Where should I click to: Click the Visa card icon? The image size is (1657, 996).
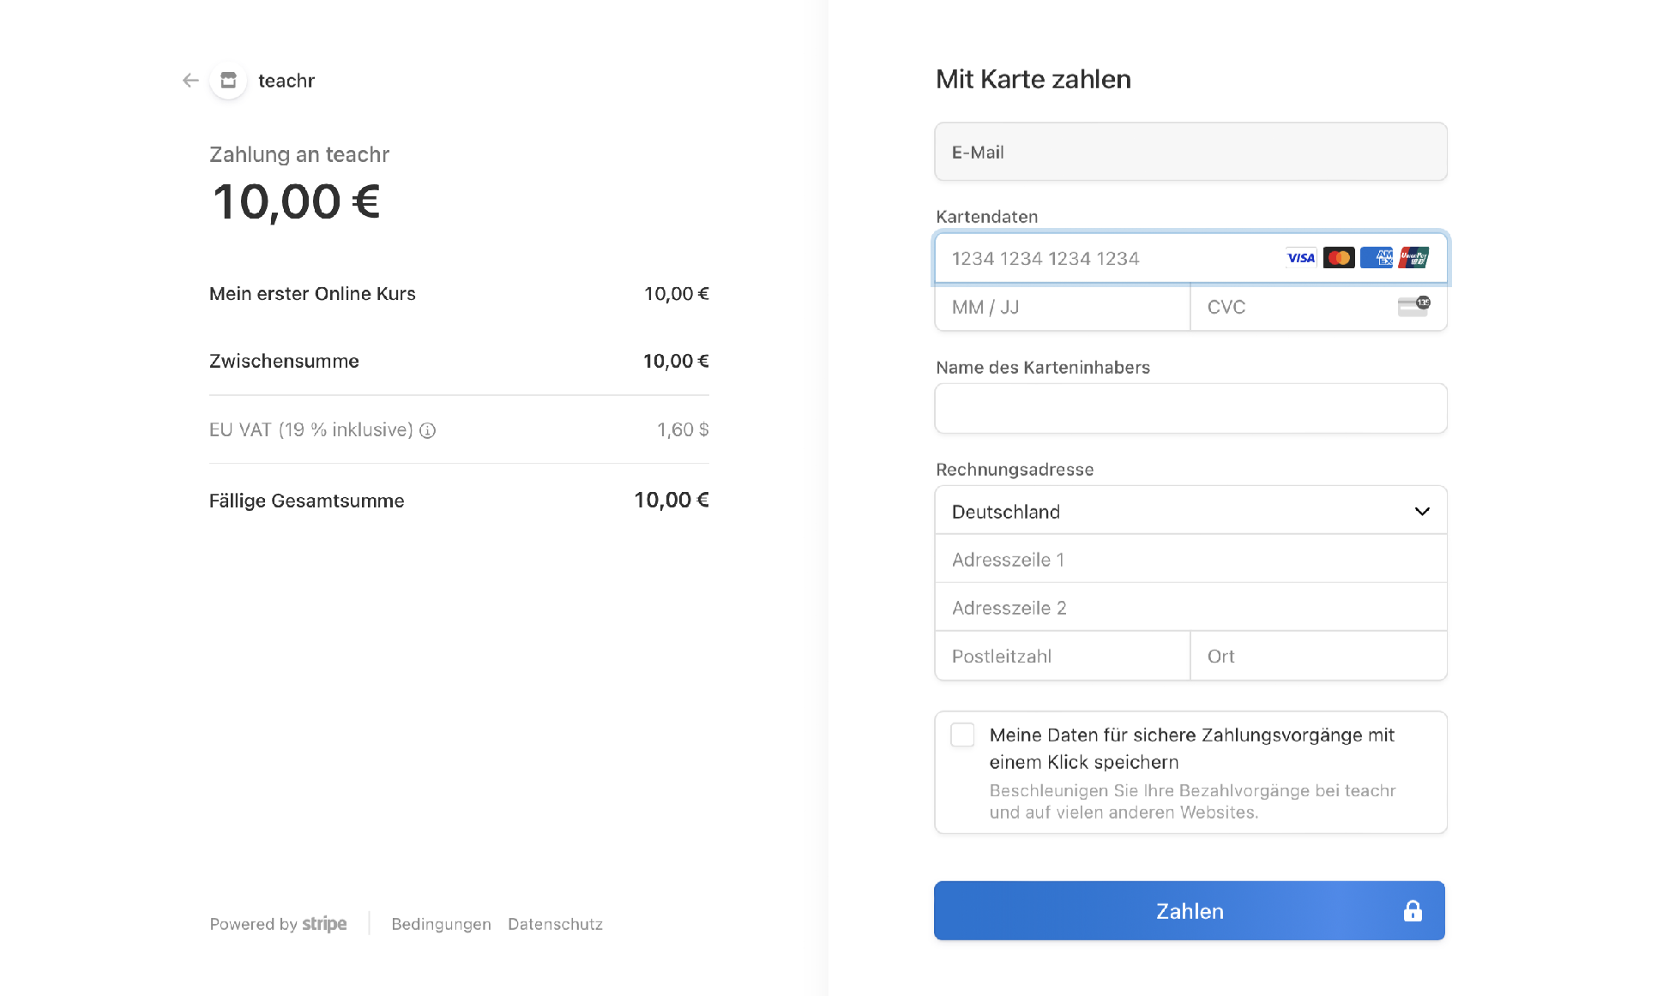pos(1300,258)
